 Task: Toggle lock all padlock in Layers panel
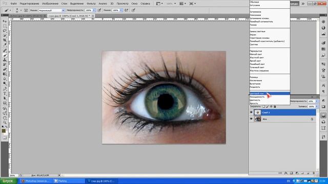coord(275,107)
